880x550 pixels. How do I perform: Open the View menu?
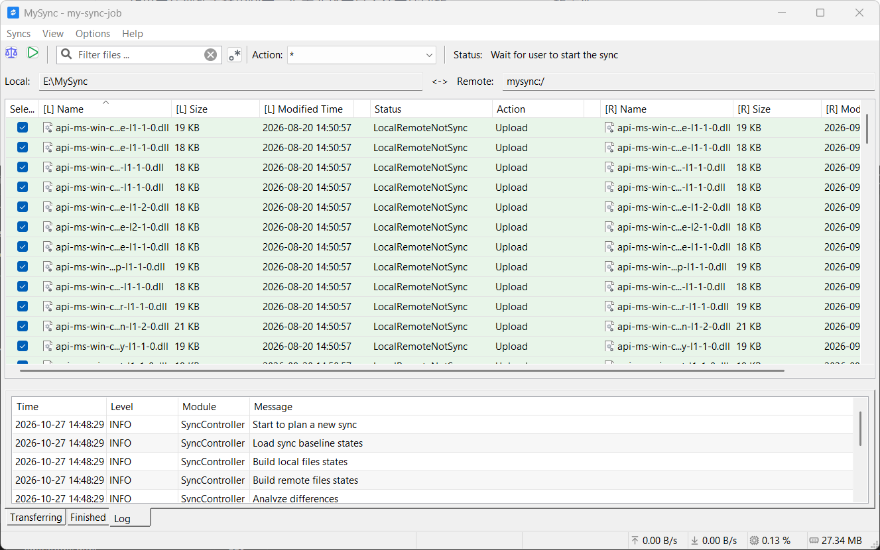[53, 34]
